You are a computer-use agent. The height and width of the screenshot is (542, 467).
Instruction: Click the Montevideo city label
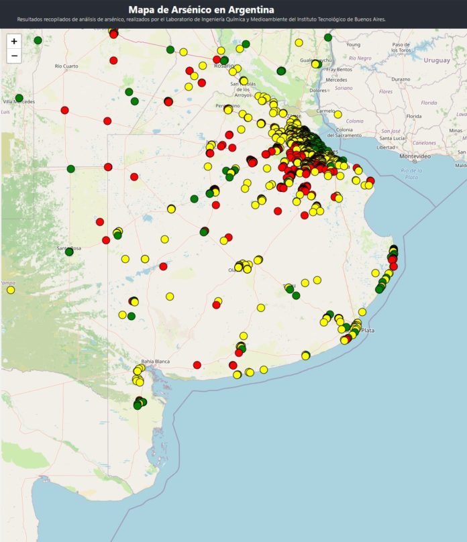pyautogui.click(x=415, y=156)
